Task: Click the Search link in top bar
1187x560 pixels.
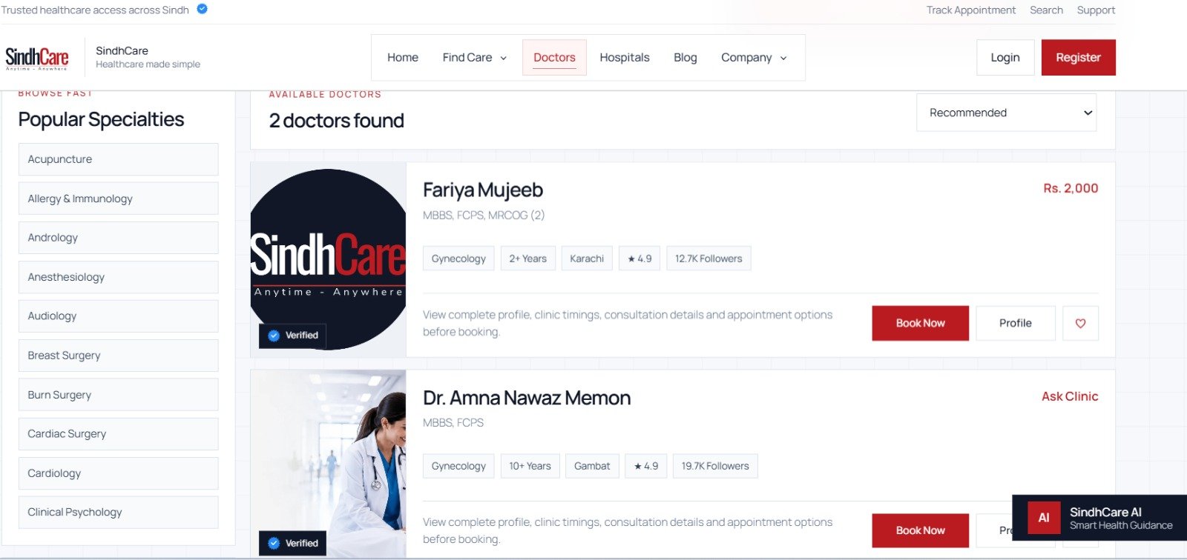Action: pyautogui.click(x=1046, y=10)
